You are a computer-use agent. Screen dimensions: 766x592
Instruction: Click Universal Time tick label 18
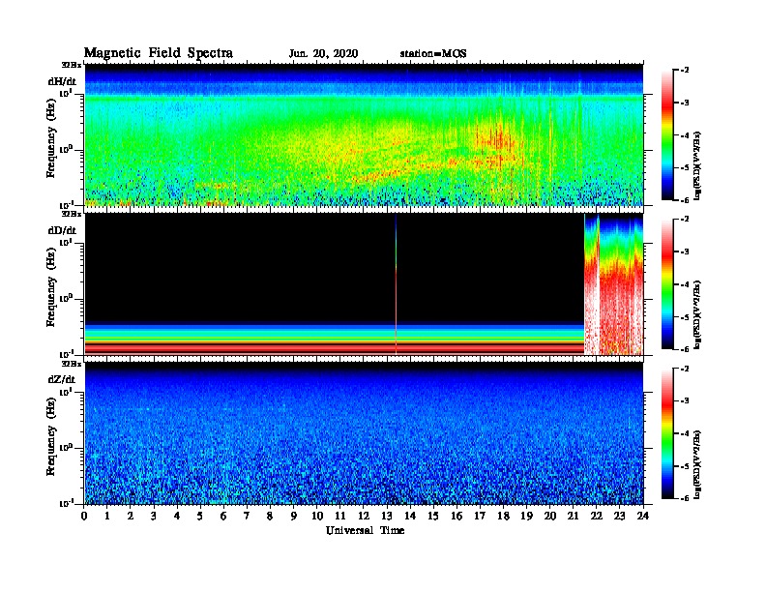503,516
